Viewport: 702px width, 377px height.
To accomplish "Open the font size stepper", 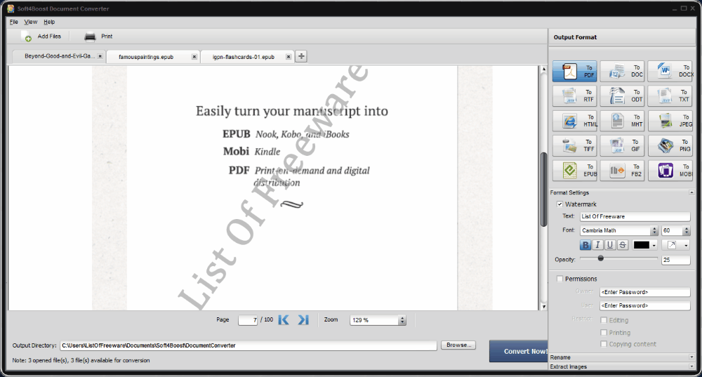I will point(687,230).
